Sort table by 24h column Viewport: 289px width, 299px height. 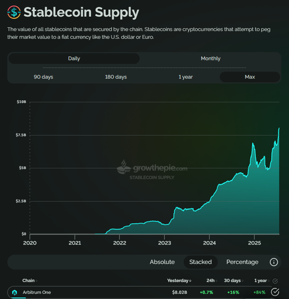click(x=212, y=280)
